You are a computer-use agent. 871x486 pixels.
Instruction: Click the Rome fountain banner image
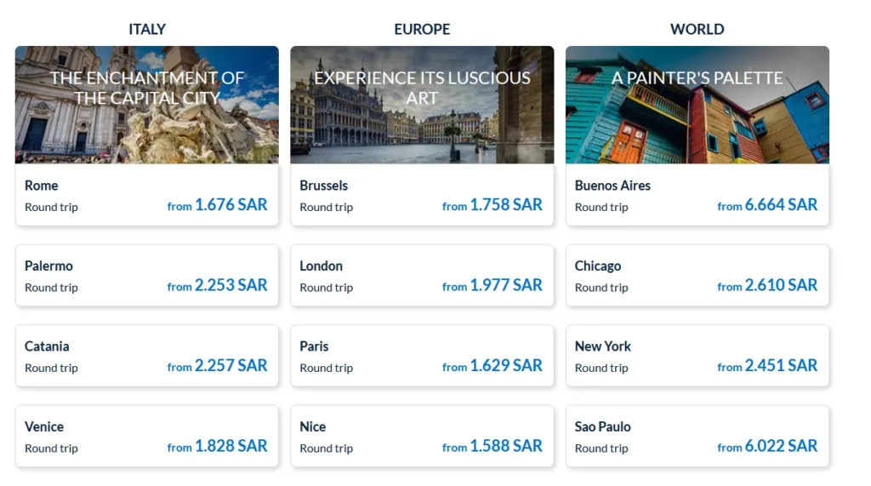click(x=146, y=105)
